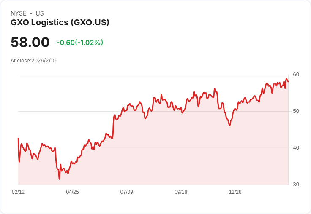Click the GXO Logistics (GXO.US) title

pyautogui.click(x=60, y=23)
